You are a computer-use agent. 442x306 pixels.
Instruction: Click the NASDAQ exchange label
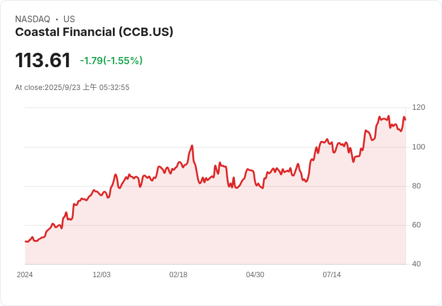(32, 19)
